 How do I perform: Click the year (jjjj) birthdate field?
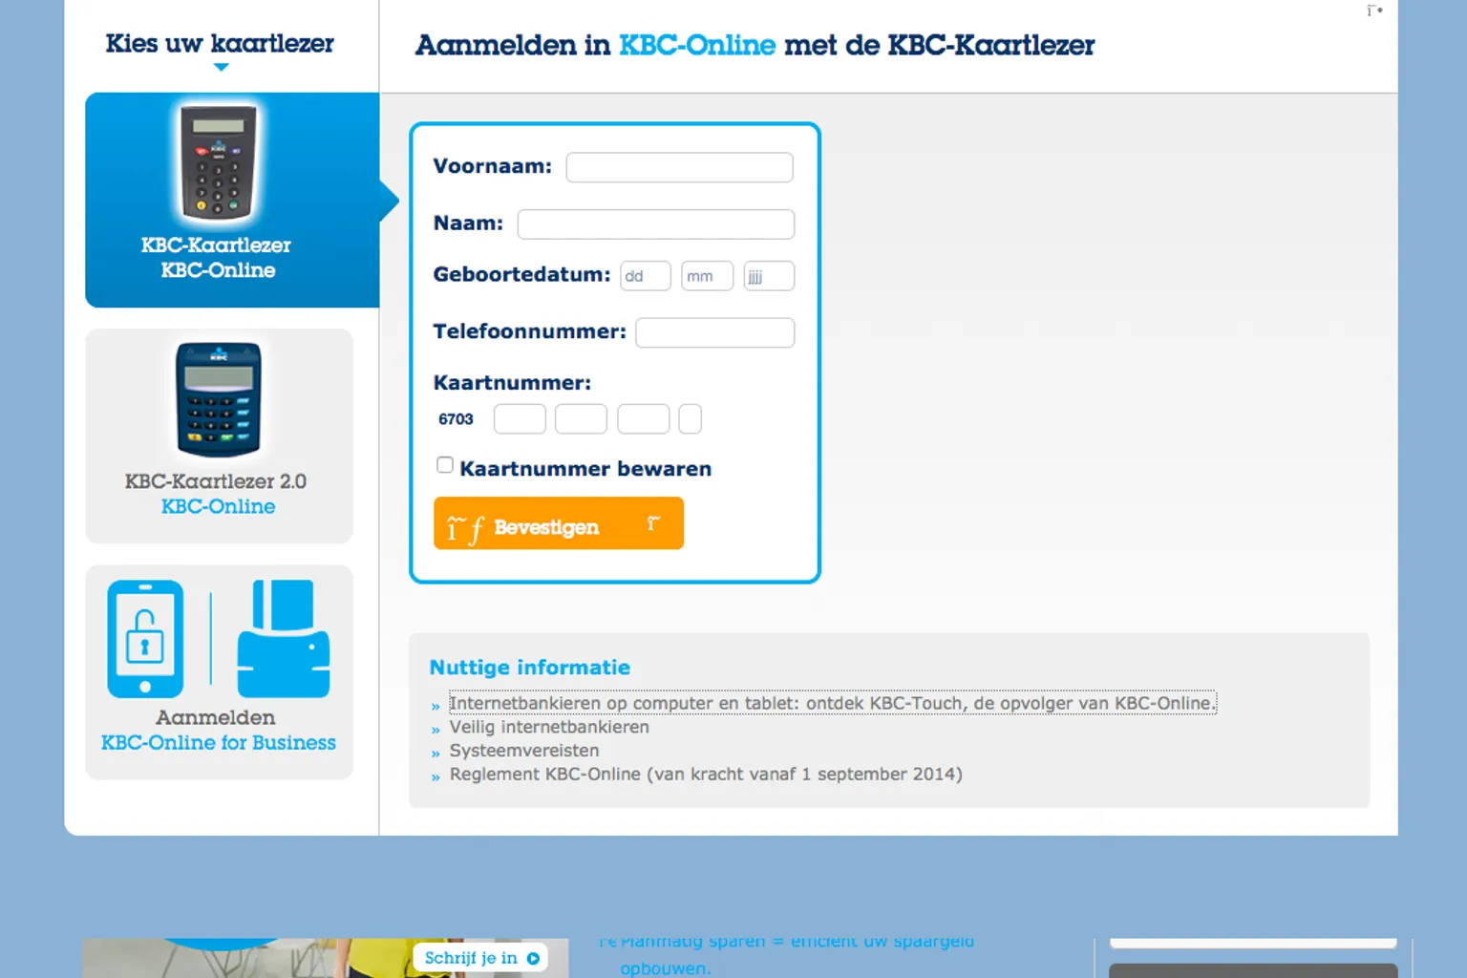pyautogui.click(x=769, y=276)
